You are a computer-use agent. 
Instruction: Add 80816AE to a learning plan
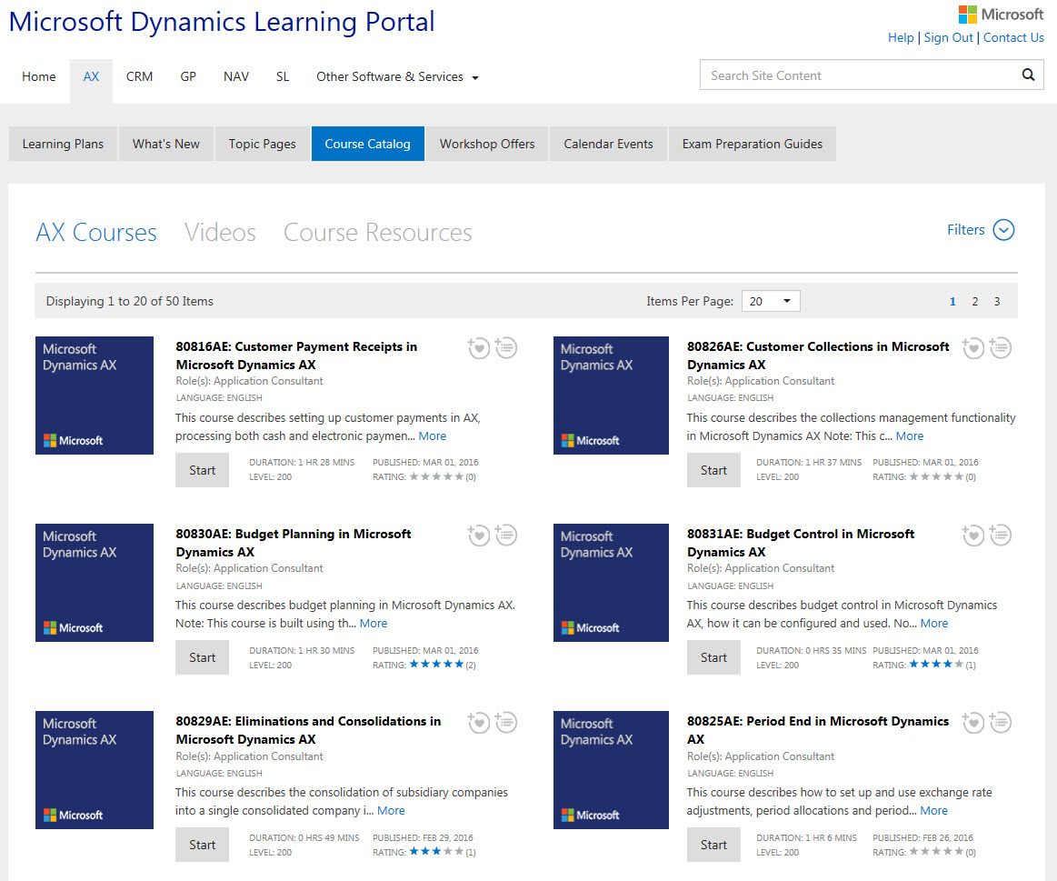point(506,347)
